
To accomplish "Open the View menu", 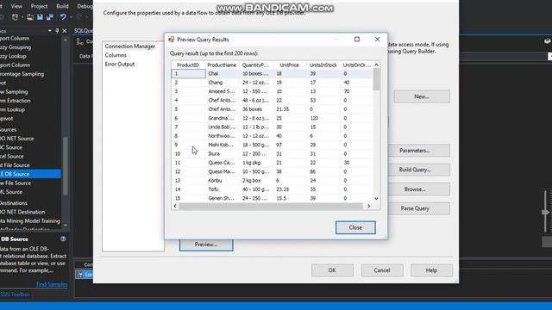I will tap(16, 6).
